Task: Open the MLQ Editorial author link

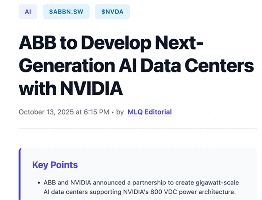Action: (149, 112)
